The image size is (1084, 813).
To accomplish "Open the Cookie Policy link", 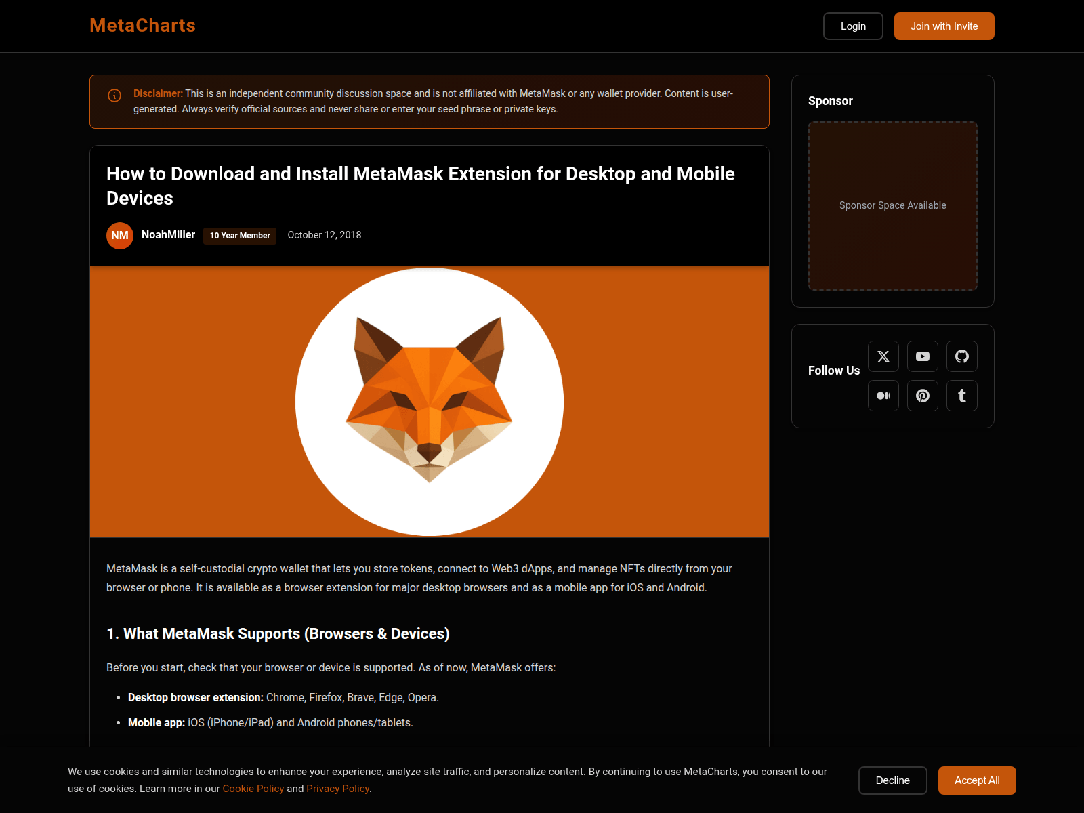I will point(253,789).
